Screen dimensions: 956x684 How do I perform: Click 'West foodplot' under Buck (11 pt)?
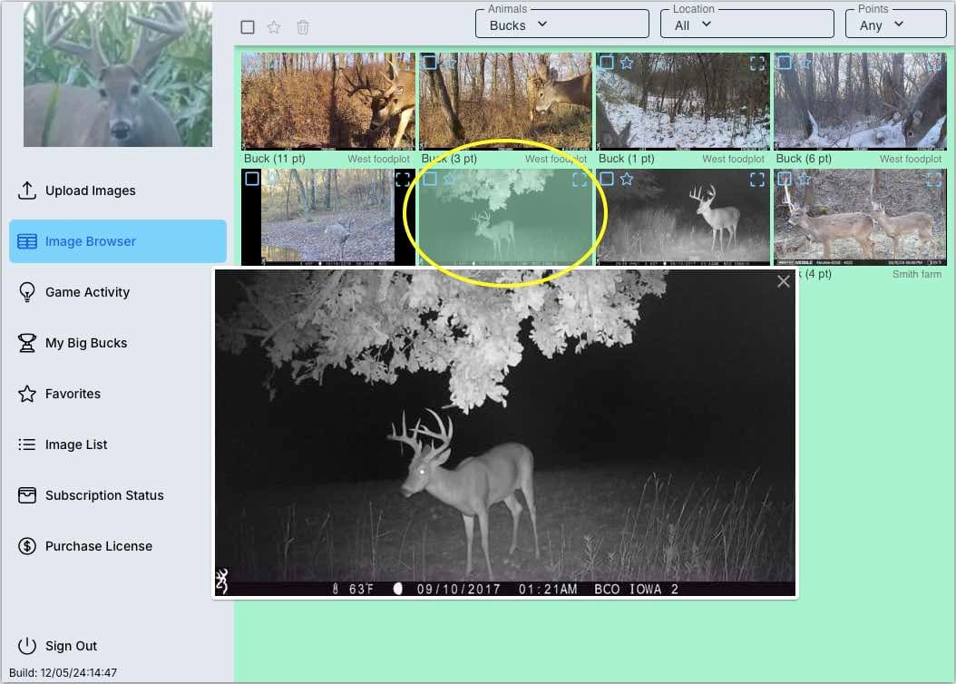pyautogui.click(x=378, y=159)
